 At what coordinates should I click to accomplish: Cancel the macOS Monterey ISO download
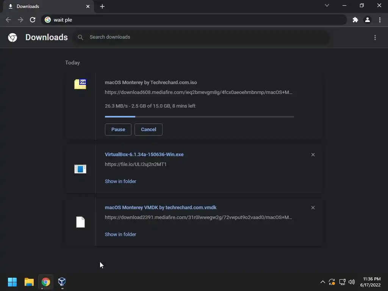point(149,130)
